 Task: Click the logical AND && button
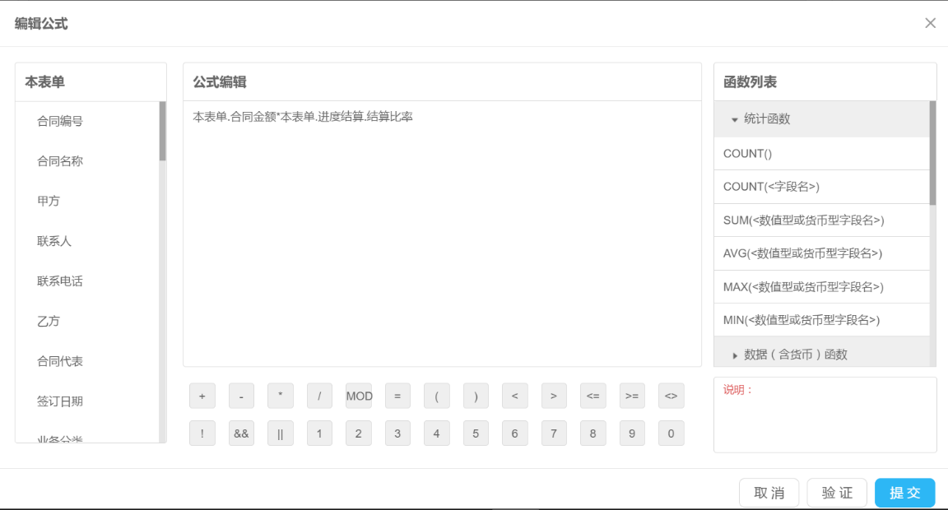click(241, 433)
